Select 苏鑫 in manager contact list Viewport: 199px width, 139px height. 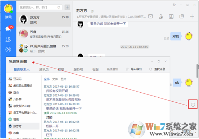click(24, 133)
